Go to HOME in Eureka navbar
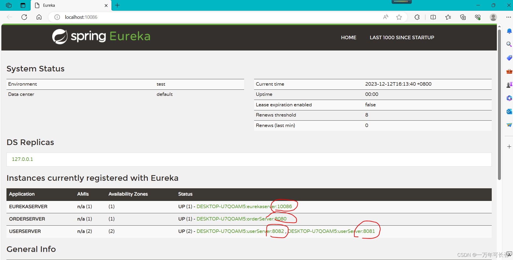Viewport: 513px width, 260px height. 349,38
